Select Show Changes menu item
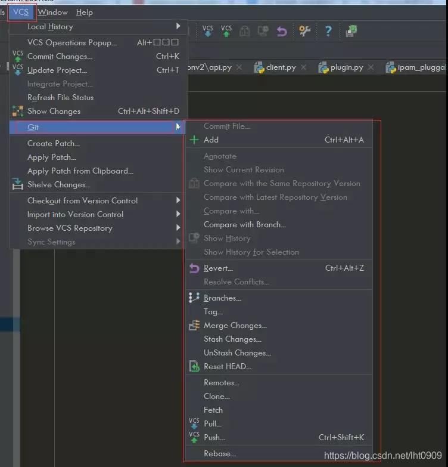448x467 pixels. [x=98, y=111]
